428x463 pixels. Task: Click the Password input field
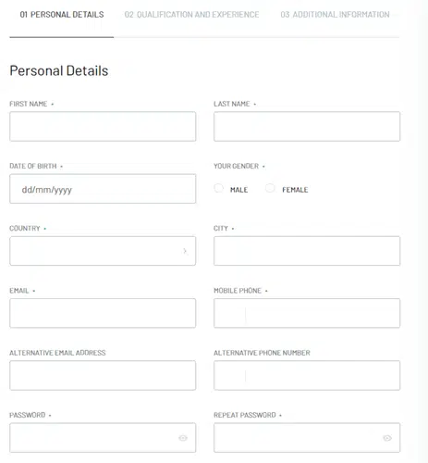[x=103, y=438]
